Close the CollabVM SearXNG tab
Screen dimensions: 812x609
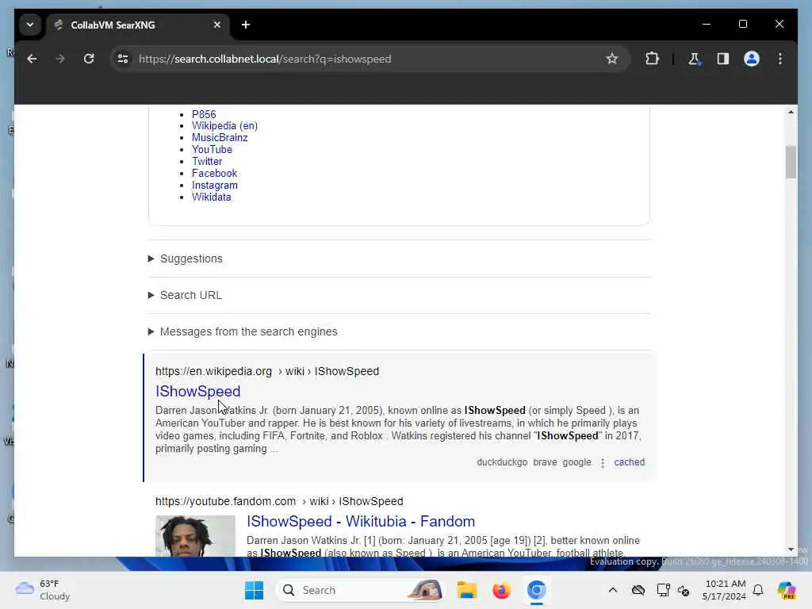pyautogui.click(x=217, y=25)
